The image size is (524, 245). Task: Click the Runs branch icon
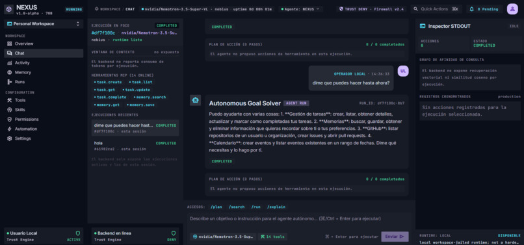9,82
